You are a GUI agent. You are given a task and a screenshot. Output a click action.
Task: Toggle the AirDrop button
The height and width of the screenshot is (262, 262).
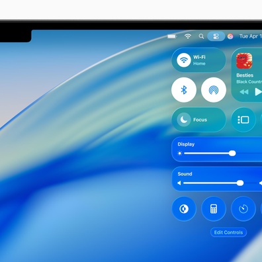pyautogui.click(x=214, y=90)
